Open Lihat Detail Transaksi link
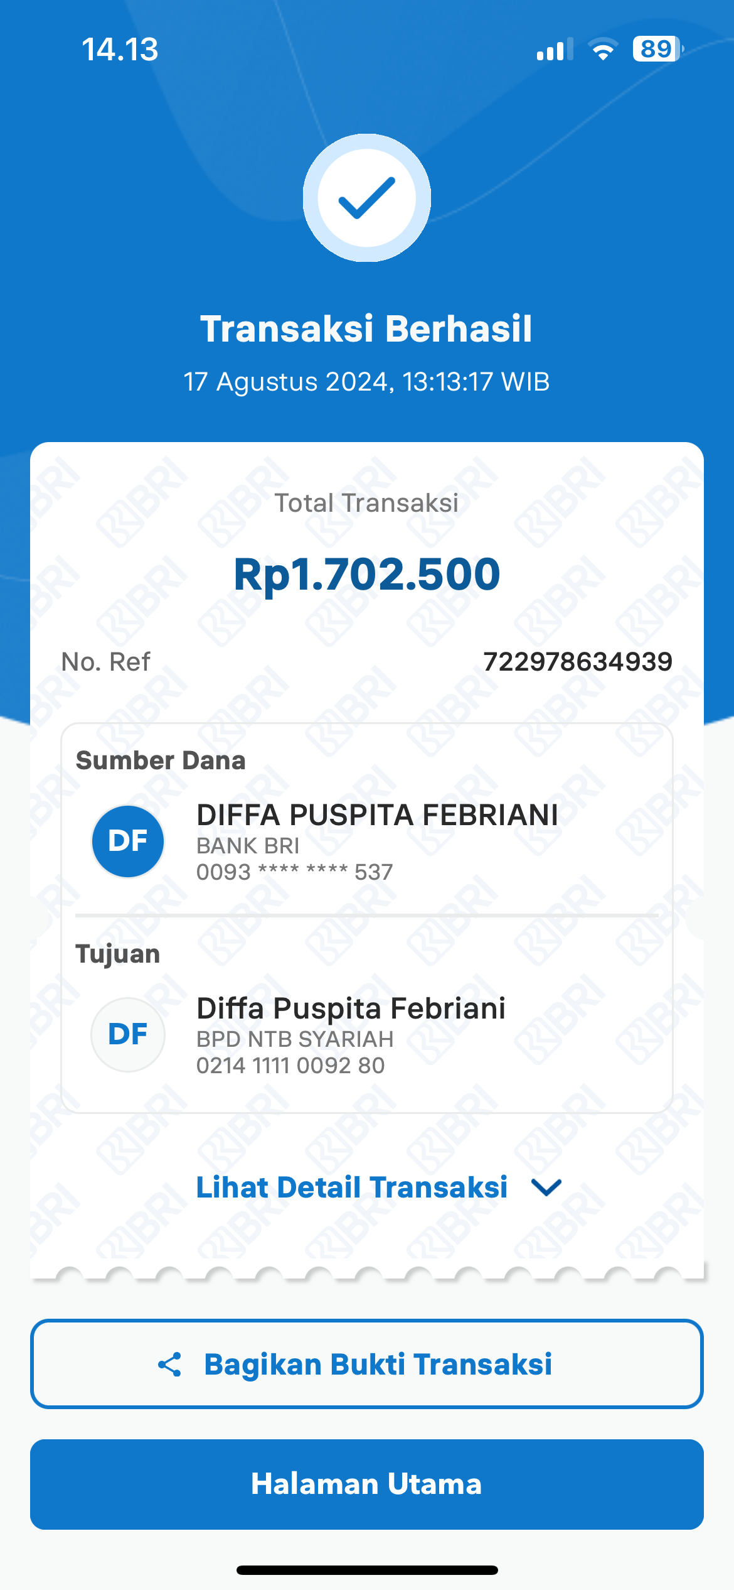This screenshot has width=734, height=1590. [x=352, y=1187]
